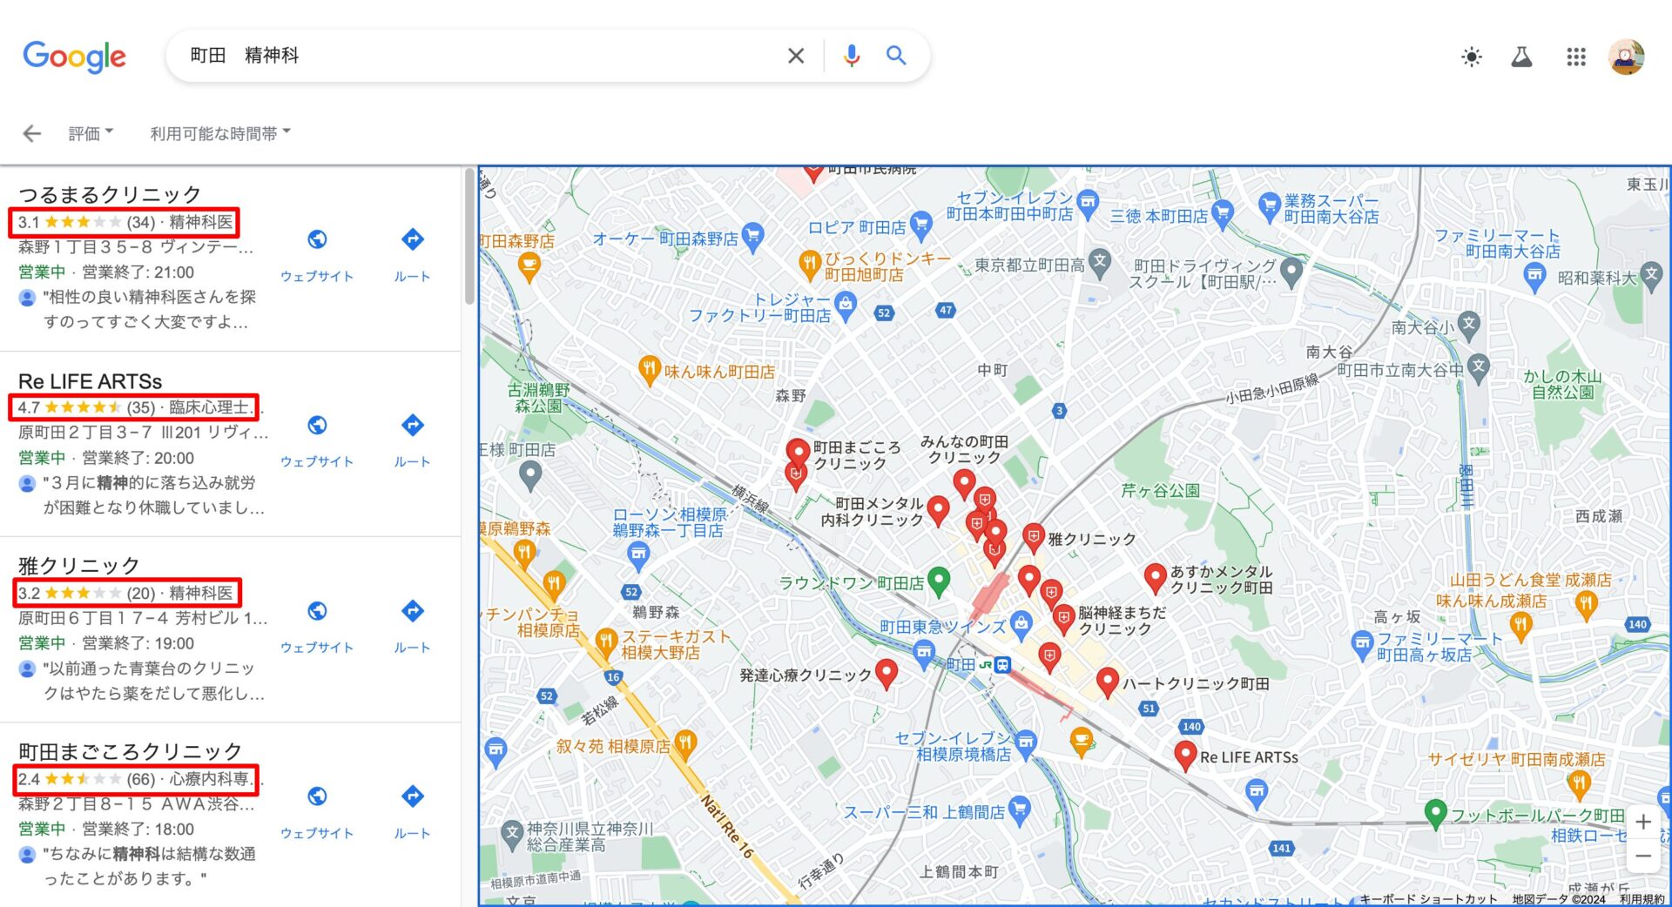This screenshot has width=1672, height=907.
Task: Click the 雅クリニック address text 原町田6丁目
Action: click(x=143, y=618)
